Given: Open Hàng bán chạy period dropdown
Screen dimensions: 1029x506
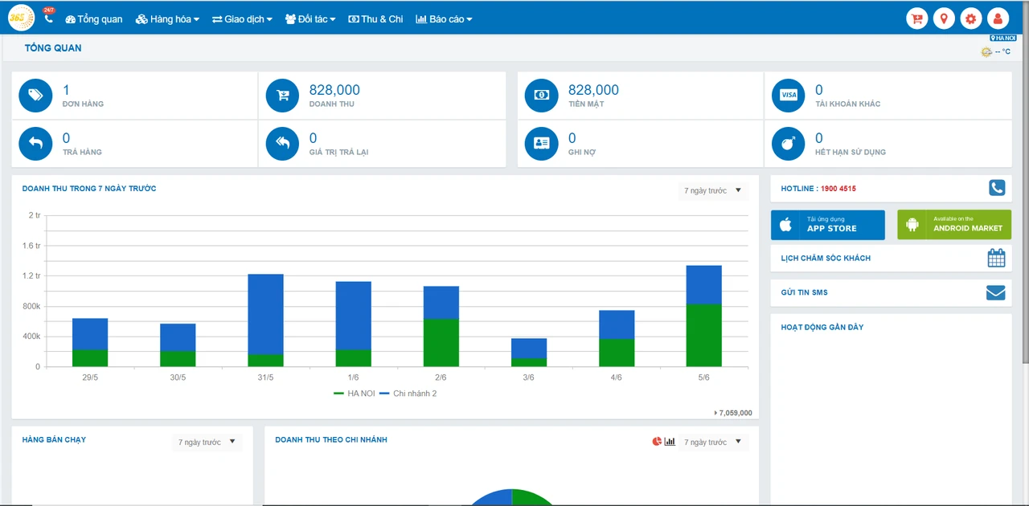Looking at the screenshot, I should click(x=207, y=443).
